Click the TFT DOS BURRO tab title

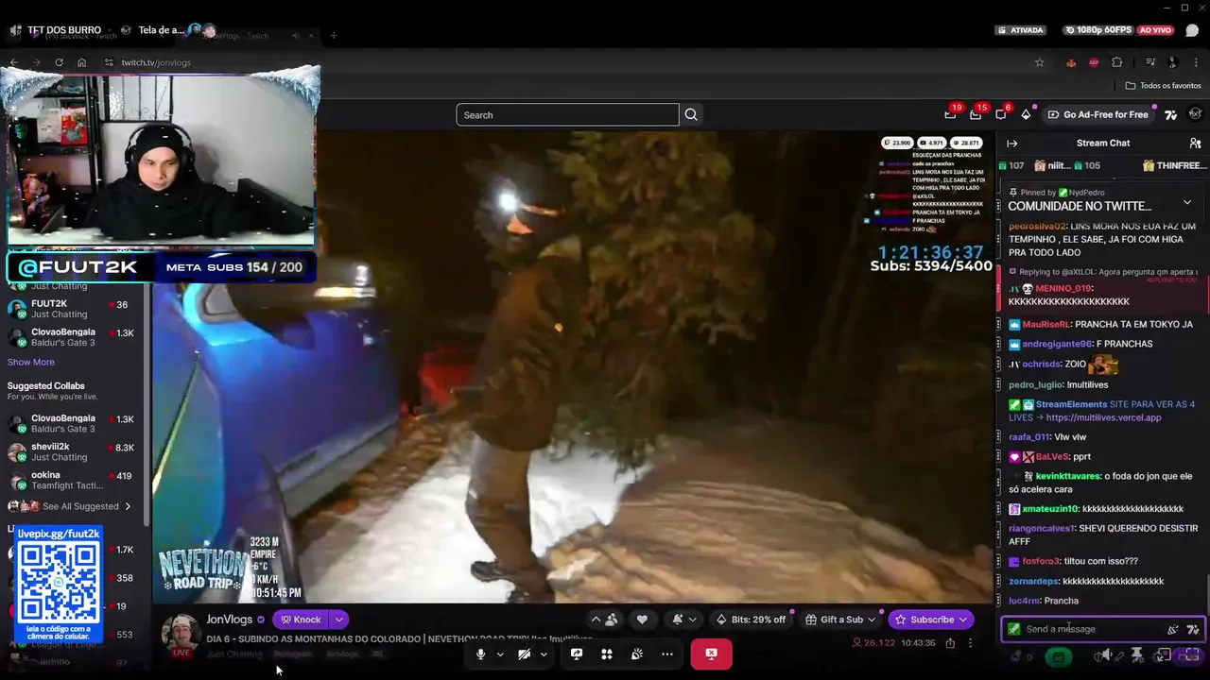(x=64, y=30)
